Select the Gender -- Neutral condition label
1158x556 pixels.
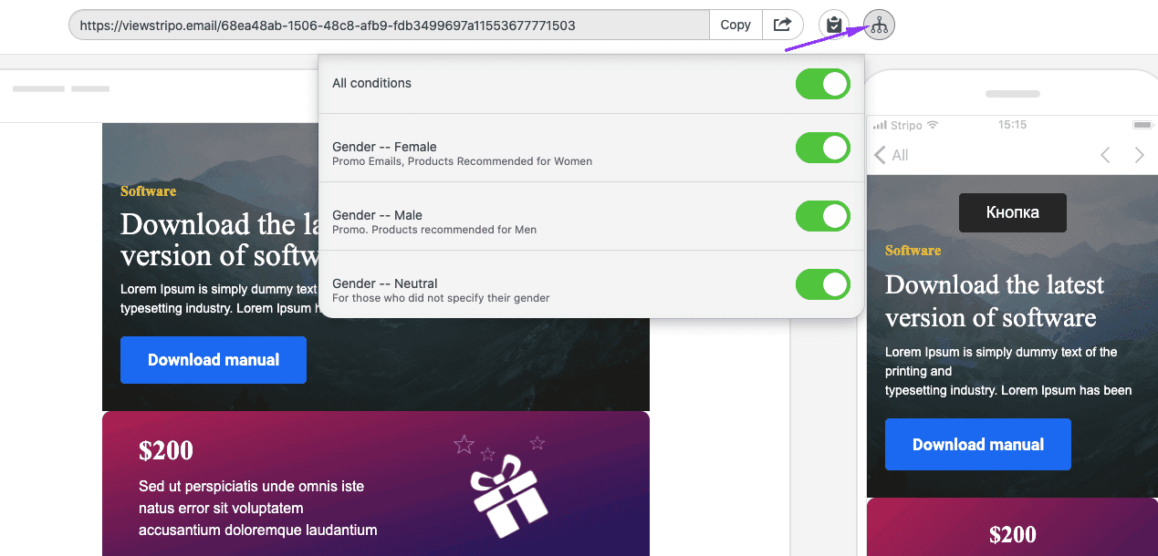(x=385, y=283)
